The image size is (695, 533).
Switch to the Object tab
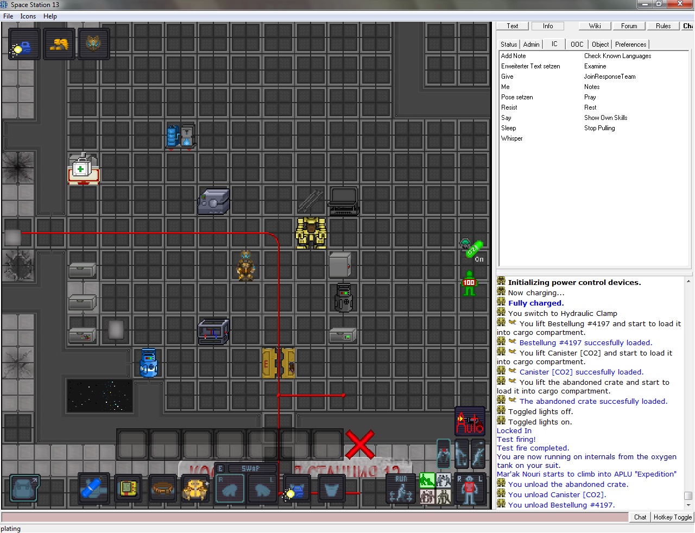click(x=600, y=45)
